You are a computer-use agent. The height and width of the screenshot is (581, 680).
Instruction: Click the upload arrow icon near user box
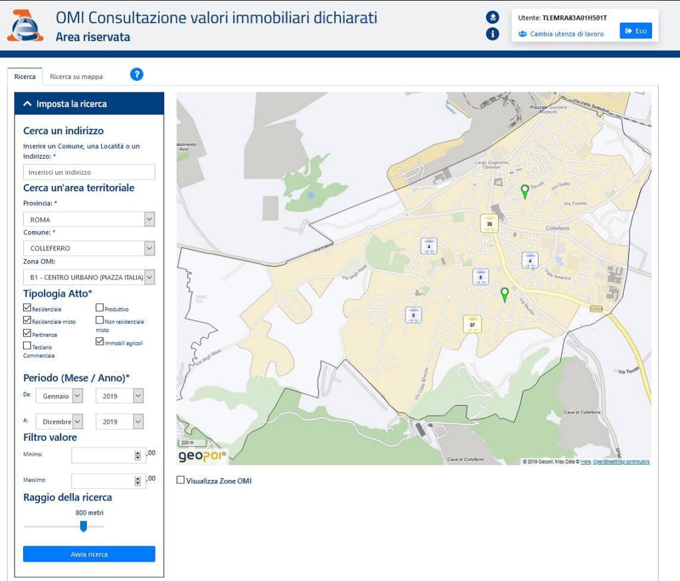click(492, 17)
